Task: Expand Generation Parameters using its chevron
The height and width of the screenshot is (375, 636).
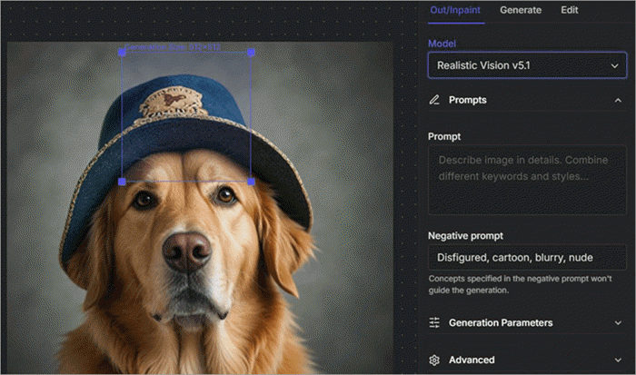Action: pyautogui.click(x=618, y=322)
